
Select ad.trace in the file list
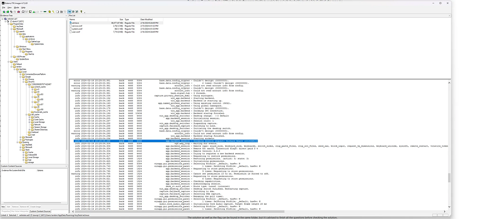tap(75, 23)
